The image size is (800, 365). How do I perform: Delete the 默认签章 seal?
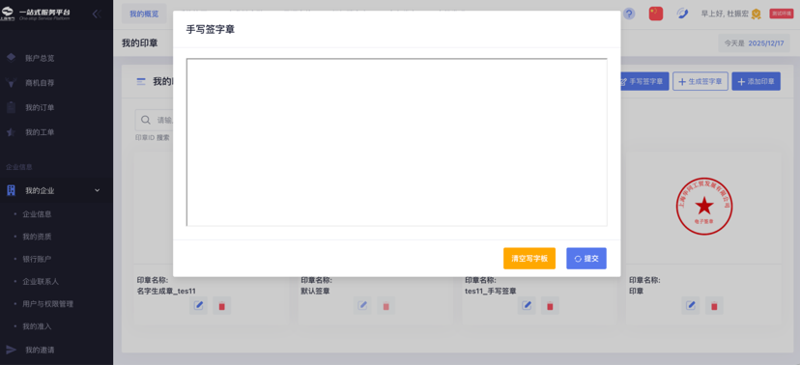tap(386, 305)
